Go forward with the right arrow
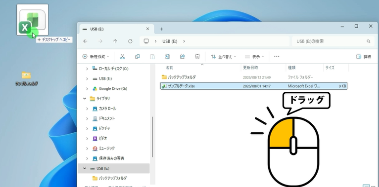Viewport: 379px width, 187px height. click(x=100, y=41)
